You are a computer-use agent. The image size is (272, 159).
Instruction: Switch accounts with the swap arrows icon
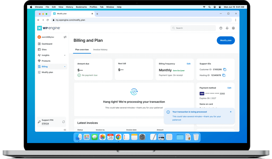[x=65, y=37]
